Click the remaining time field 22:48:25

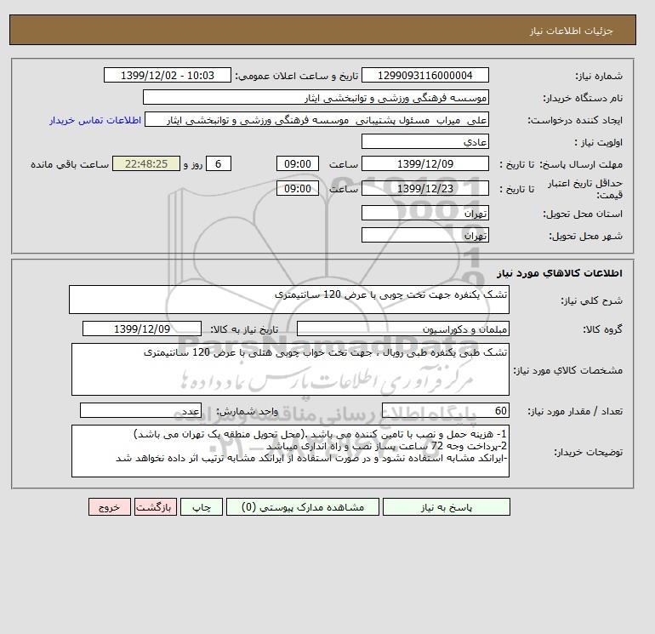coord(146,164)
